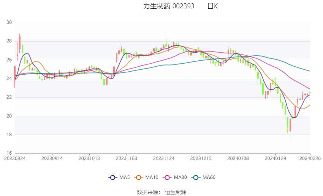The image size is (323, 196).
Task: Hide the MA5 line via legend label
Action: 124,177
